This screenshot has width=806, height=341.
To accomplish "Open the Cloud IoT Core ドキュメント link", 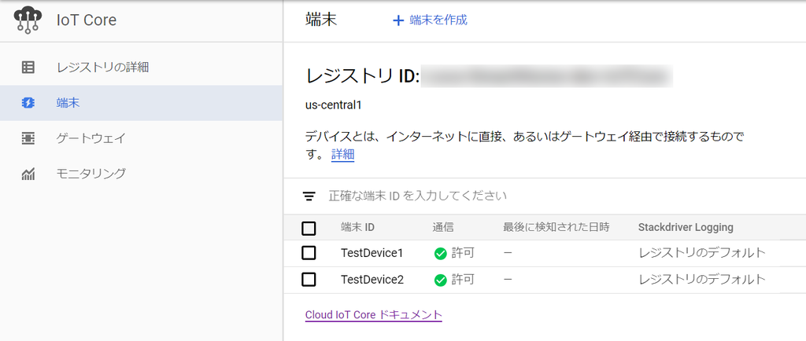I will (x=374, y=315).
